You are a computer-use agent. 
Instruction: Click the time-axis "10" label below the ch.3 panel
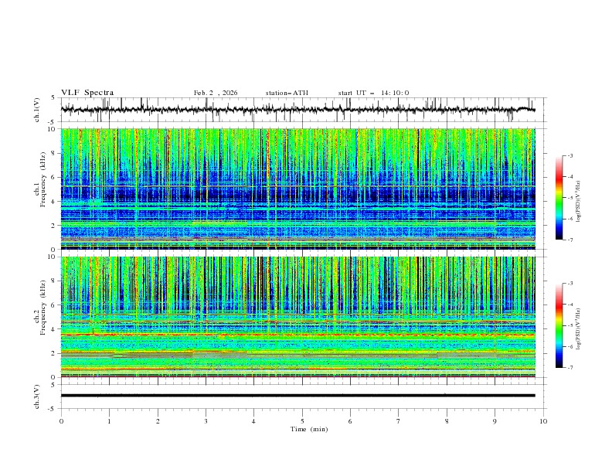pos(543,421)
